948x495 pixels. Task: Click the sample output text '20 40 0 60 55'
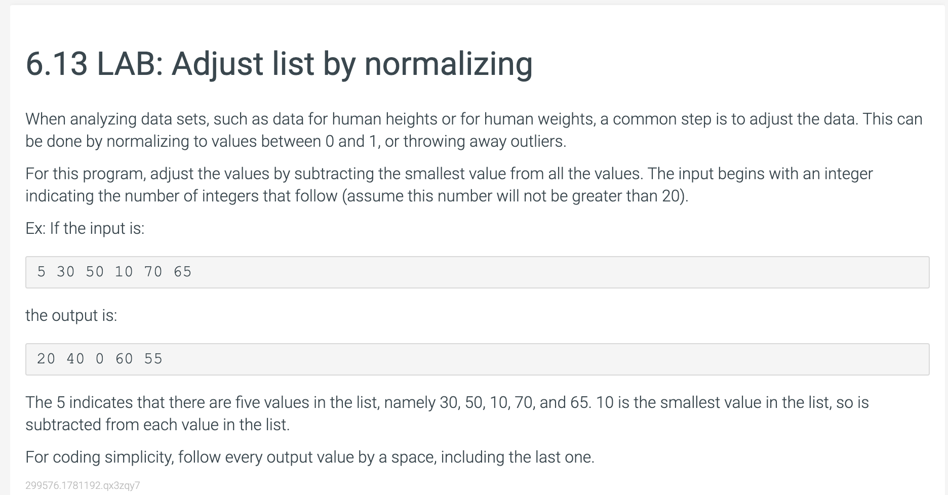(100, 359)
